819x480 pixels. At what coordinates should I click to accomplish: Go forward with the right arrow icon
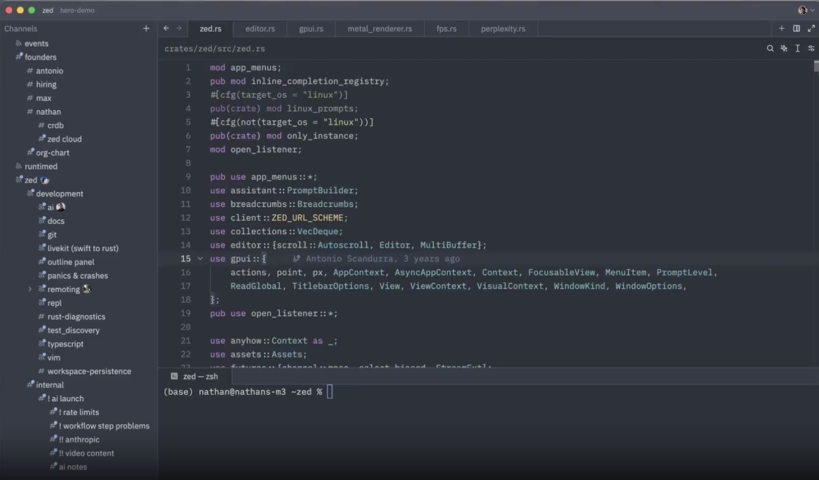[x=179, y=29]
